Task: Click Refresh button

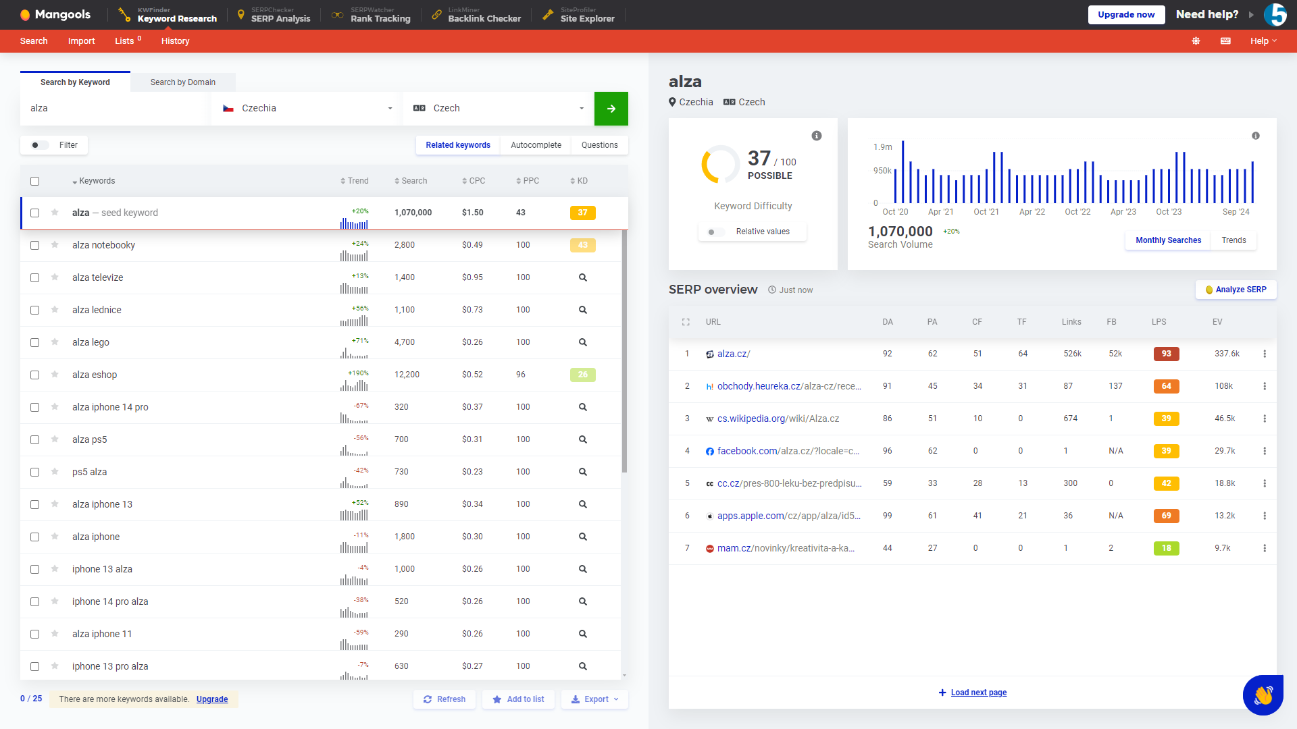Action: [x=444, y=699]
